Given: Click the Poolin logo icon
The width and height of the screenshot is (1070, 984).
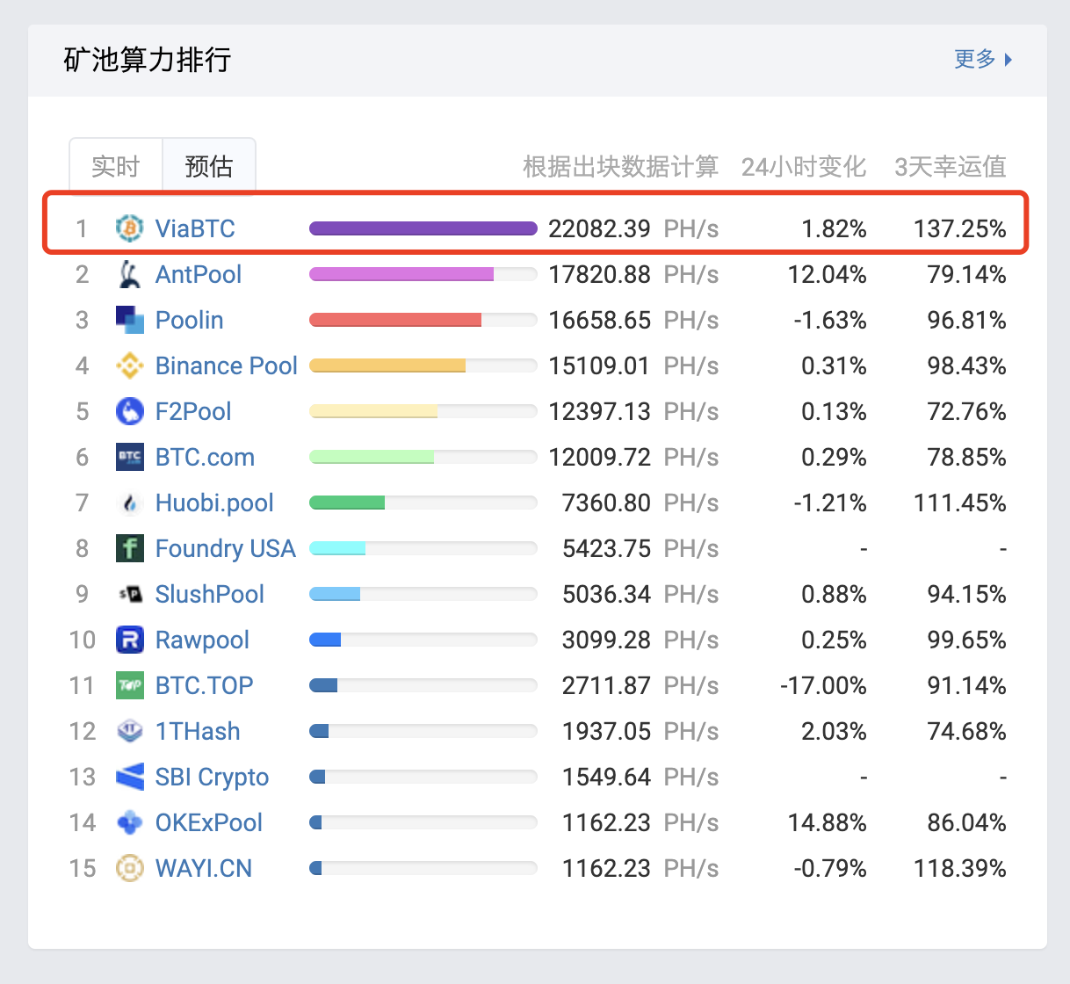Looking at the screenshot, I should [x=130, y=320].
